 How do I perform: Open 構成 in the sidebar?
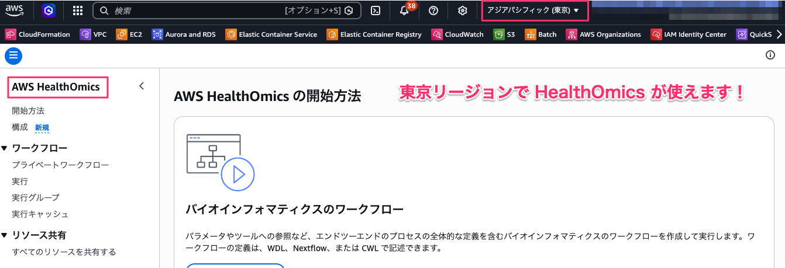(20, 127)
